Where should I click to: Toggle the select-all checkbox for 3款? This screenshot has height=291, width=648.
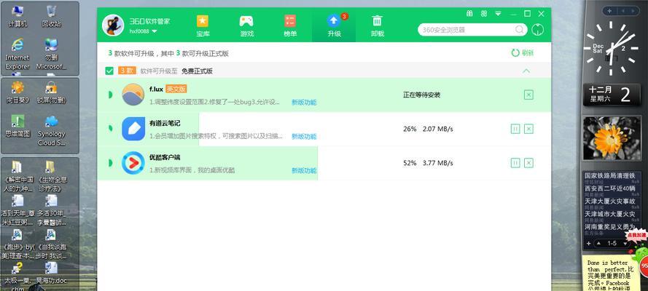(x=109, y=71)
